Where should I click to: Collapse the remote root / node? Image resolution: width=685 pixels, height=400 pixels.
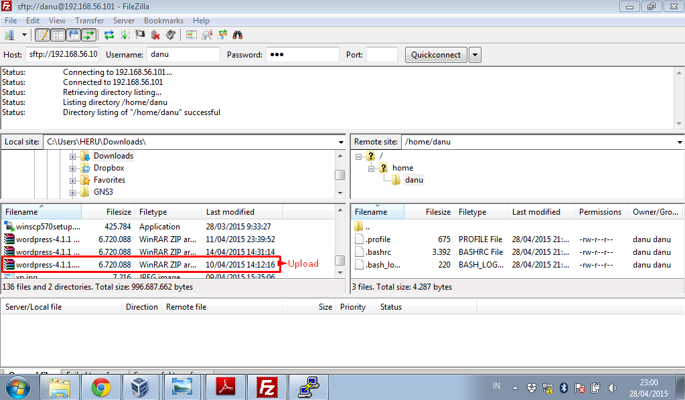[x=358, y=157]
